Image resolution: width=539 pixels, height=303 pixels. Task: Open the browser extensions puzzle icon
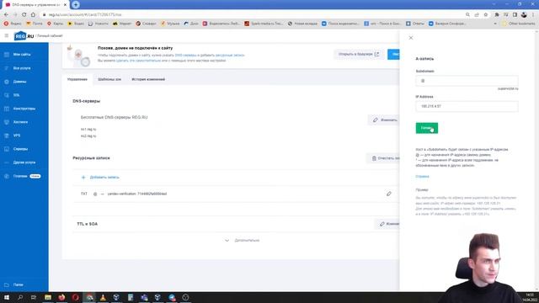point(497,15)
